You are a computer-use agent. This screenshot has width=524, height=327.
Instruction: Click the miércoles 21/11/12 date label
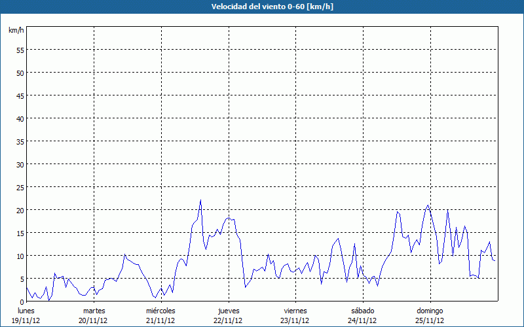160,316
